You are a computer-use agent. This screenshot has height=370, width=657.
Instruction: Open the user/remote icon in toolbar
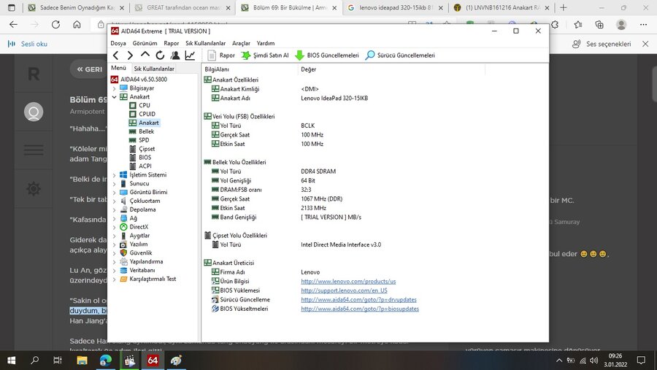point(174,55)
